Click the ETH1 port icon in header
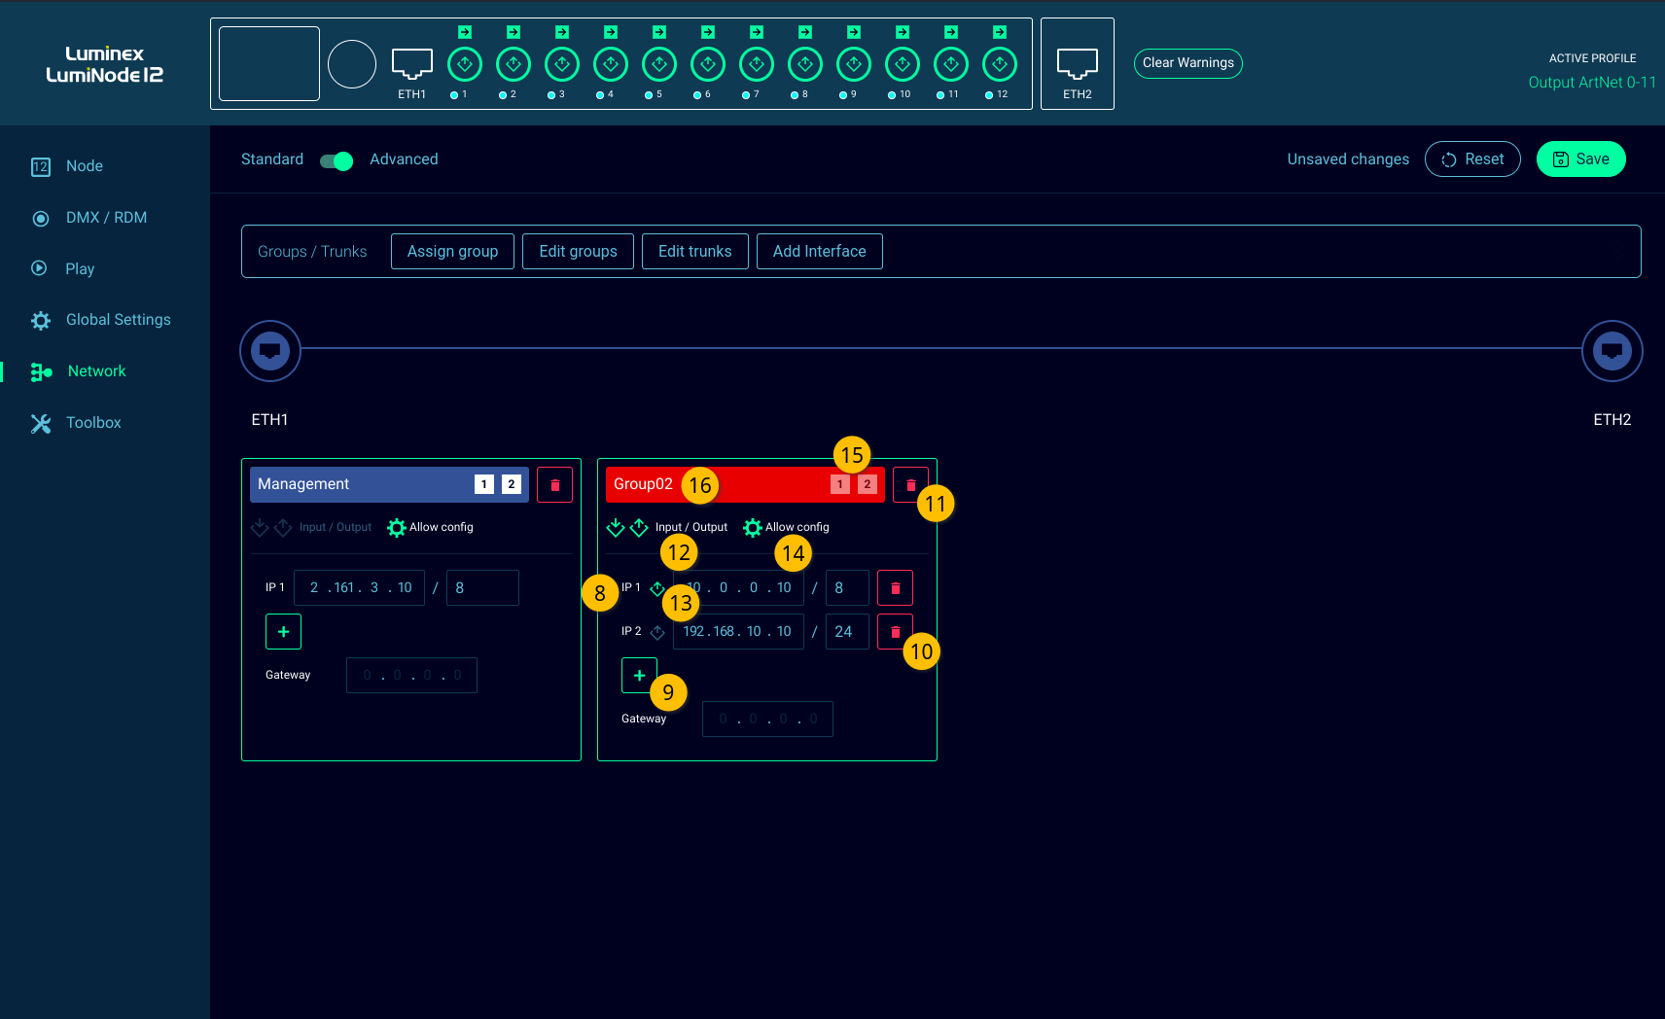Image resolution: width=1665 pixels, height=1019 pixels. coord(411,64)
